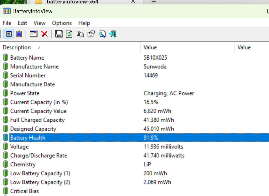Screen dimensions: 269x196
Task: Open the View menu
Action: pos(39,23)
